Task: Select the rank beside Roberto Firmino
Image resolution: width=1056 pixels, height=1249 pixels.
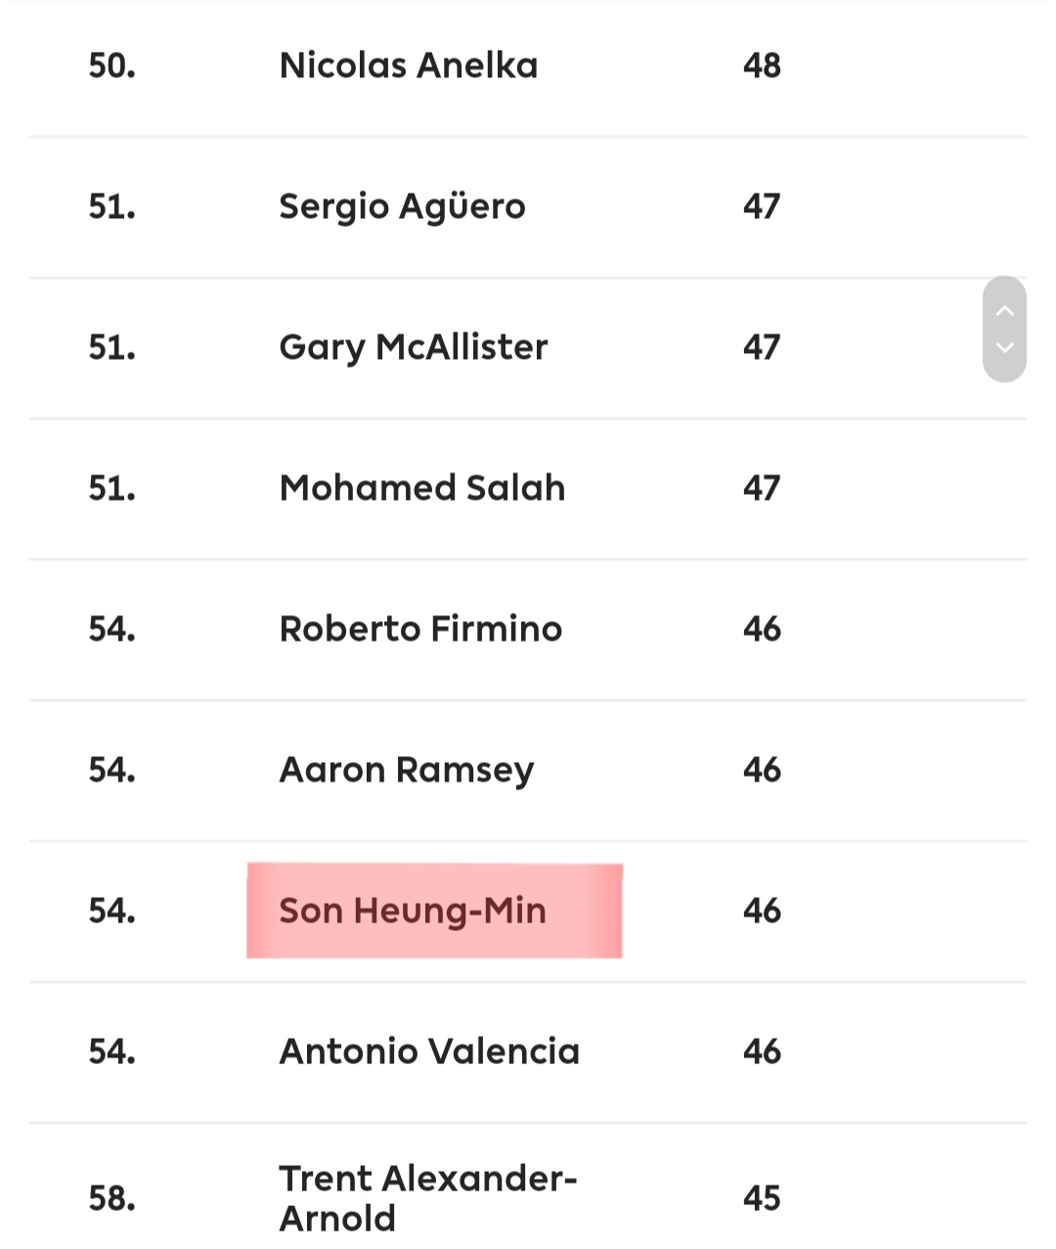Action: (x=111, y=629)
